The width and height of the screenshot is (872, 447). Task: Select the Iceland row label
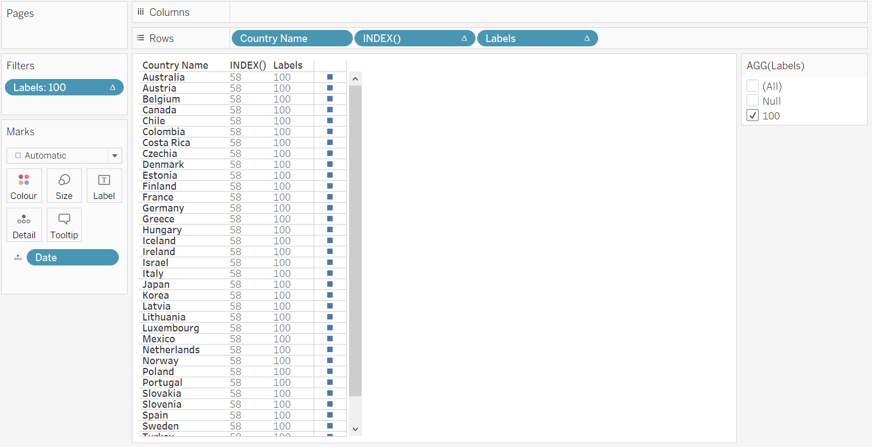159,240
